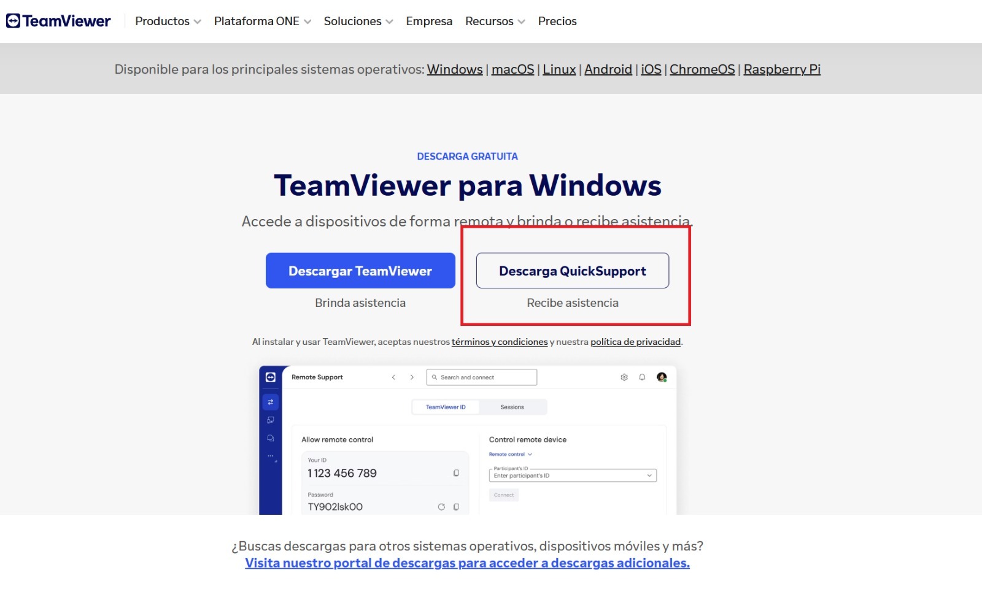Click the user avatar in app preview

[x=662, y=377]
